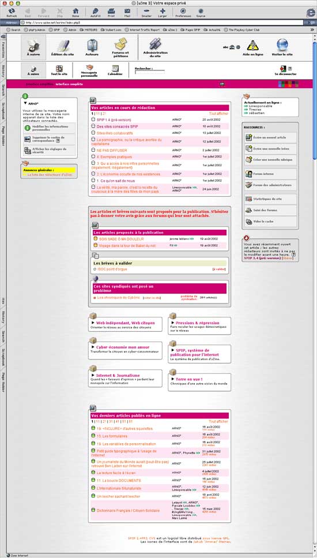Click the Visiter le site globe icon

click(x=282, y=47)
